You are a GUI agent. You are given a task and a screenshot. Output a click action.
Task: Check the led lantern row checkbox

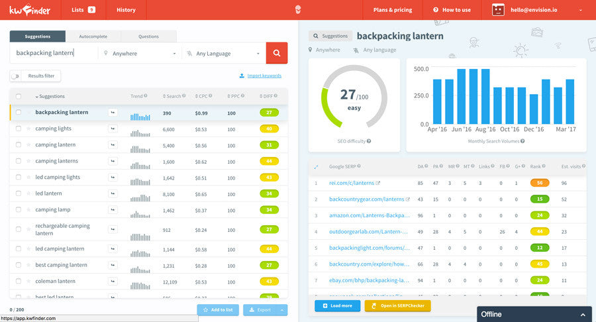(x=19, y=193)
